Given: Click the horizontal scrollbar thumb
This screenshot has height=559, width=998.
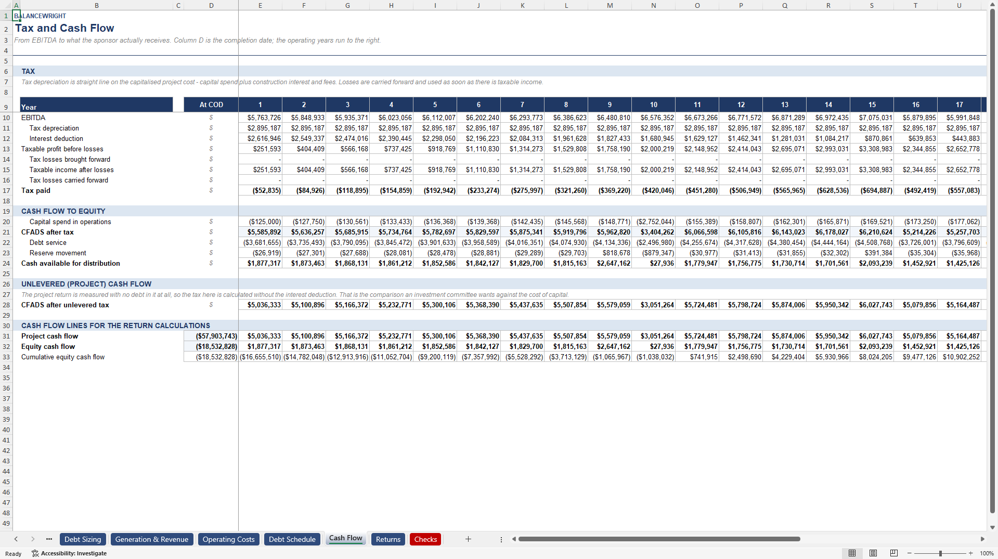Looking at the screenshot, I should pyautogui.click(x=659, y=539).
